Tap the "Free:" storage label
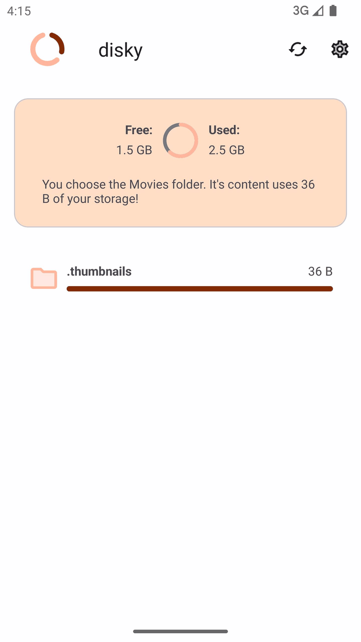The image size is (361, 642). click(x=138, y=130)
